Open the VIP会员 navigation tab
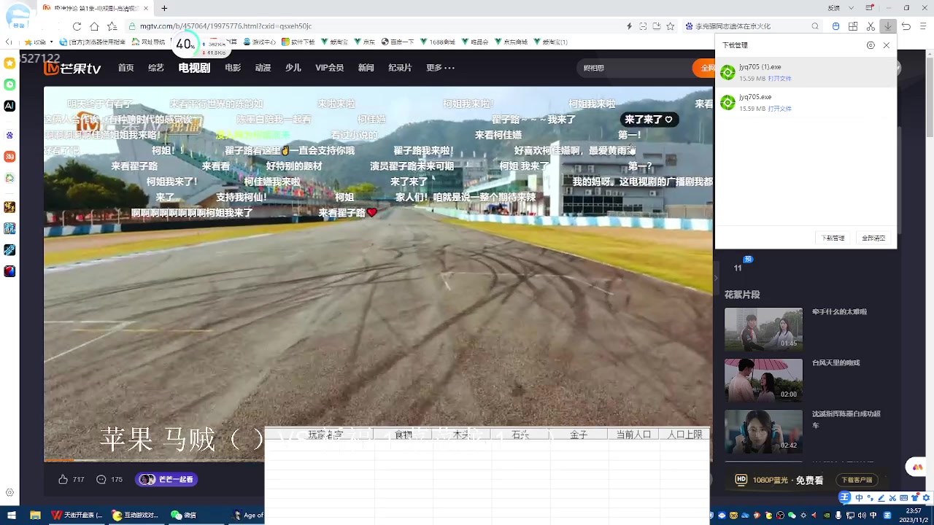This screenshot has width=934, height=525. (329, 68)
